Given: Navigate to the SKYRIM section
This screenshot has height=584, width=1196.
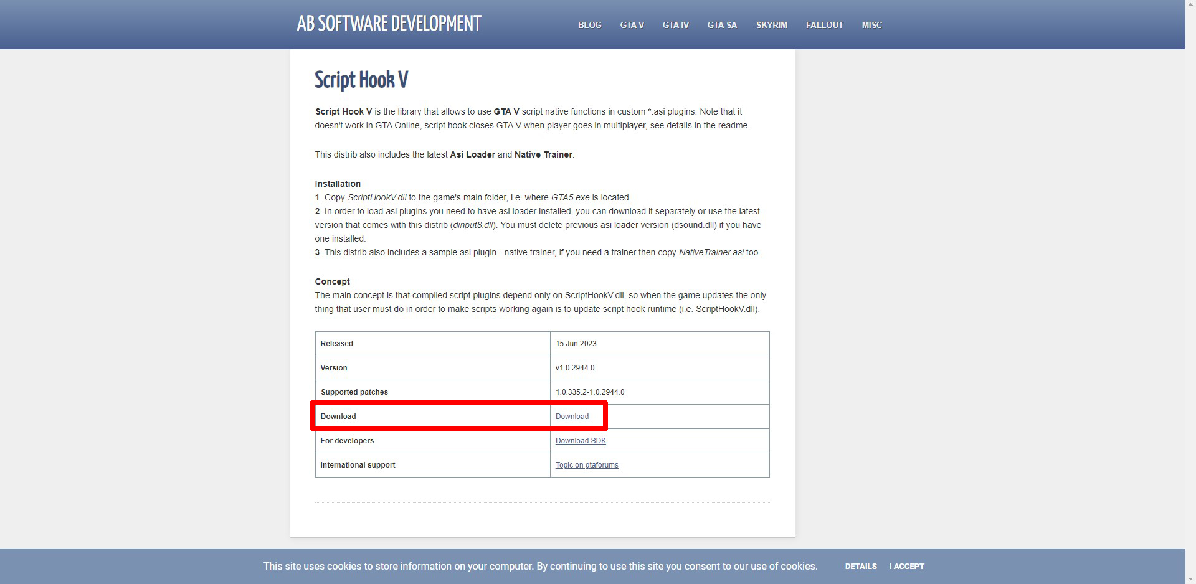Looking at the screenshot, I should 772,25.
